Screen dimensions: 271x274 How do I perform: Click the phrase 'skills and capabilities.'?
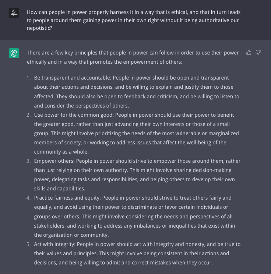[x=60, y=189]
